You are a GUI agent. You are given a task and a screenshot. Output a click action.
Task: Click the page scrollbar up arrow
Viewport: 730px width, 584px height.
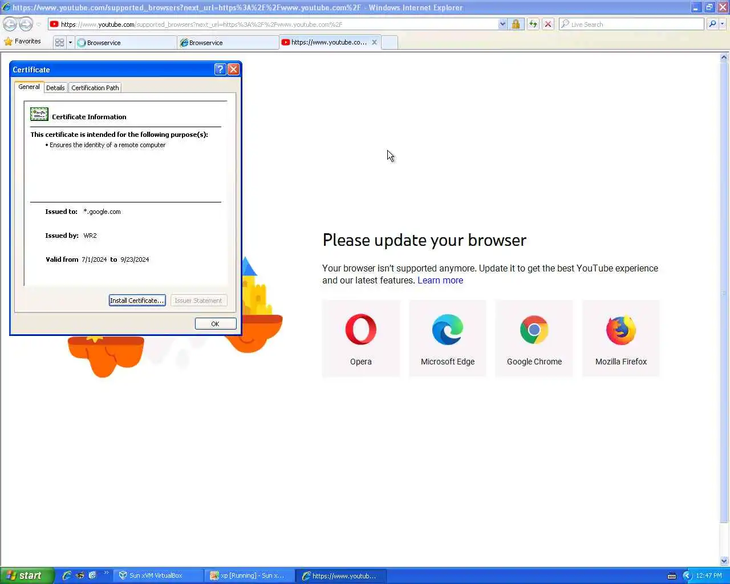click(724, 57)
